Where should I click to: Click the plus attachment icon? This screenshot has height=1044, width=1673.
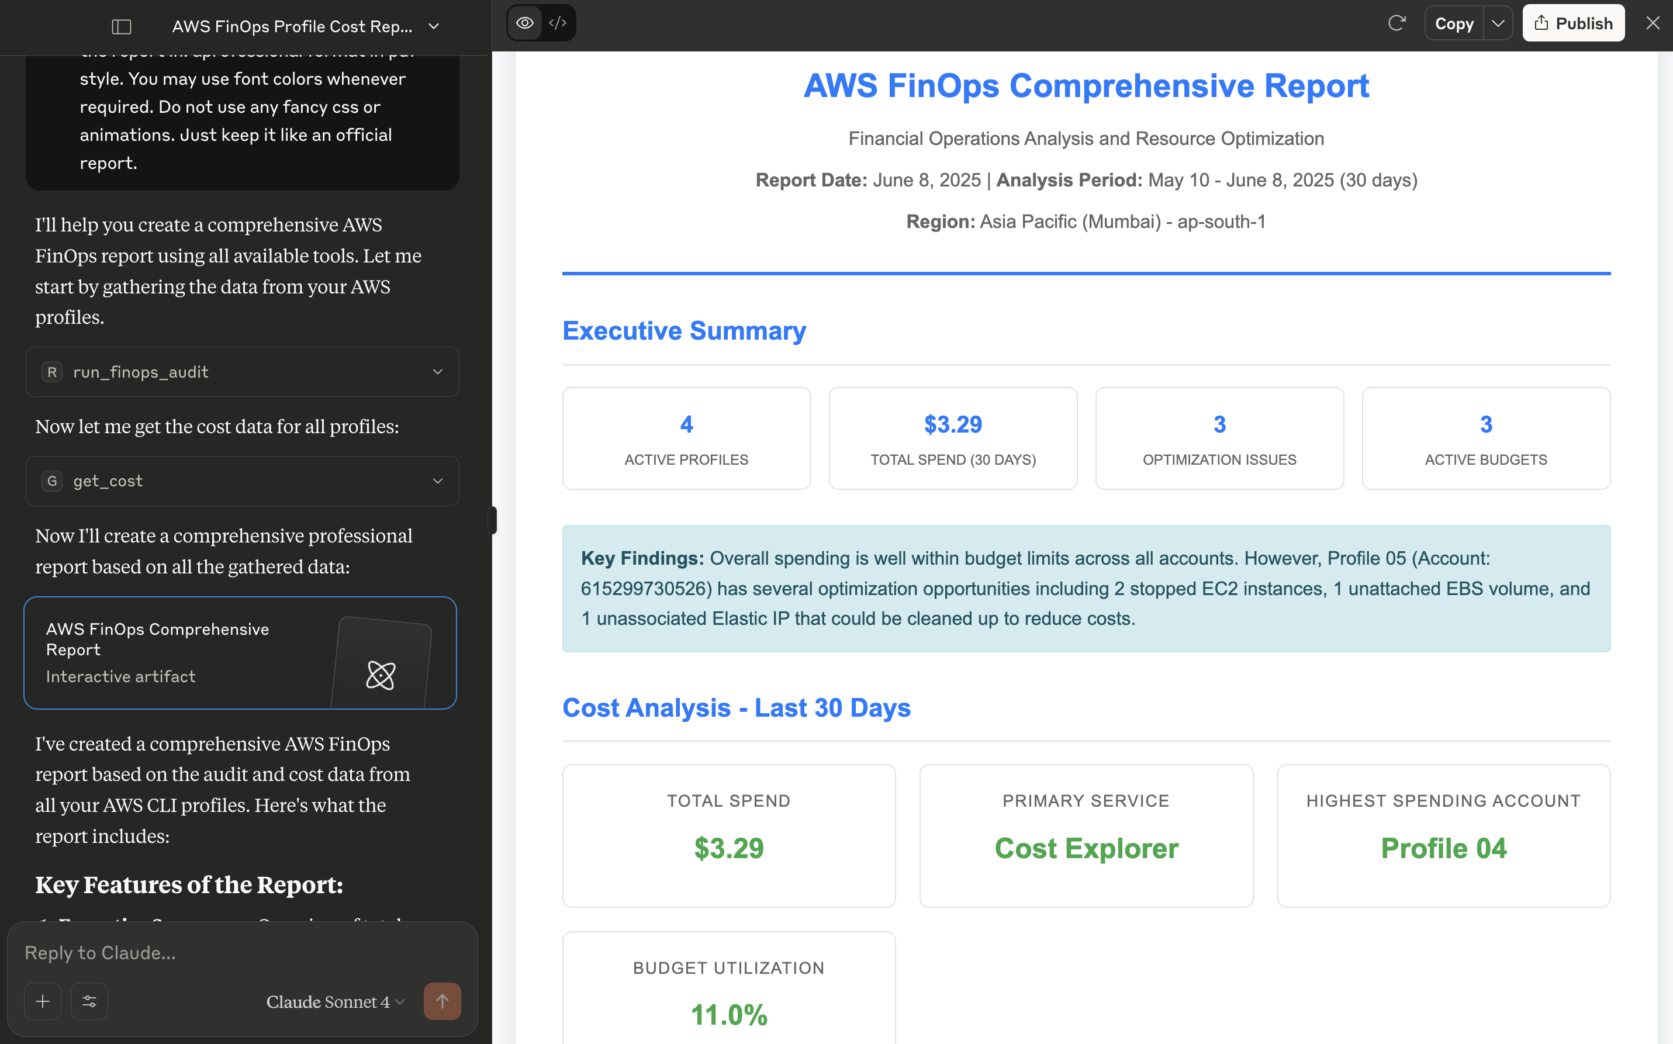[43, 1001]
